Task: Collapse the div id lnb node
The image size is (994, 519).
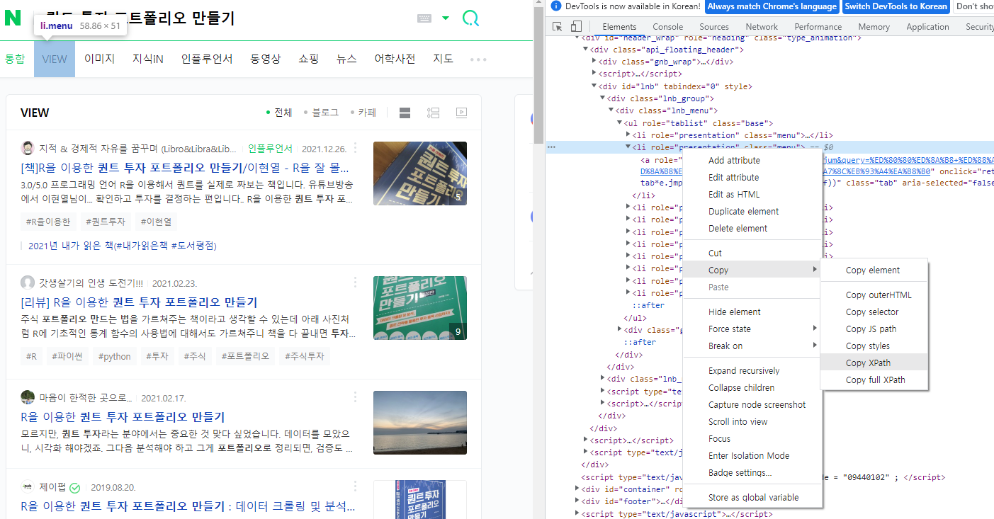Action: pos(594,86)
